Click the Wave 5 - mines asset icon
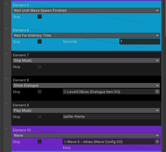Screen dimensions: 166x152 tap(65, 142)
